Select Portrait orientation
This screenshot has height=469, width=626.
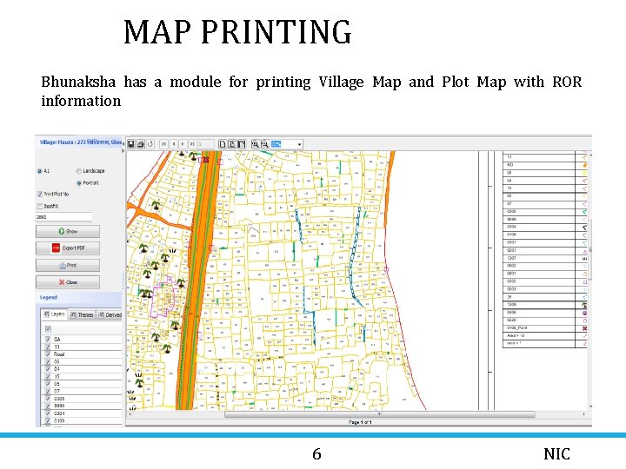(x=78, y=183)
